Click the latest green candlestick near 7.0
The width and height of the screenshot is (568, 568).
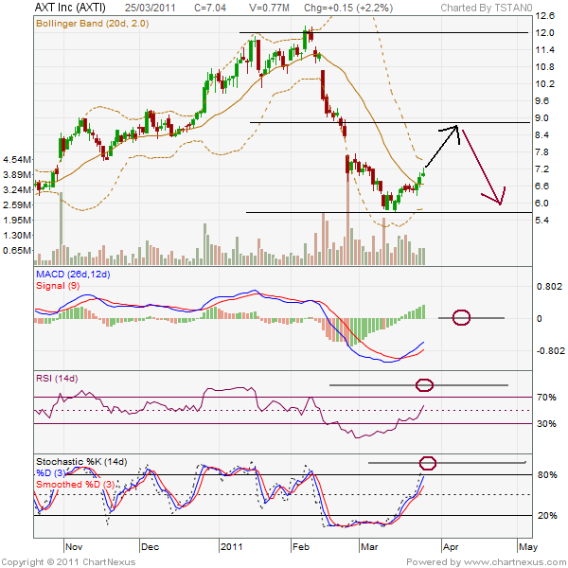coord(423,173)
